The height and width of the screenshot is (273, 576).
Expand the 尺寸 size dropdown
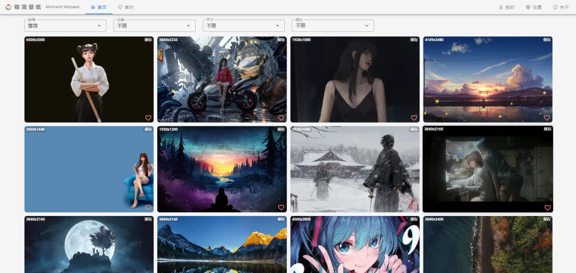click(244, 26)
